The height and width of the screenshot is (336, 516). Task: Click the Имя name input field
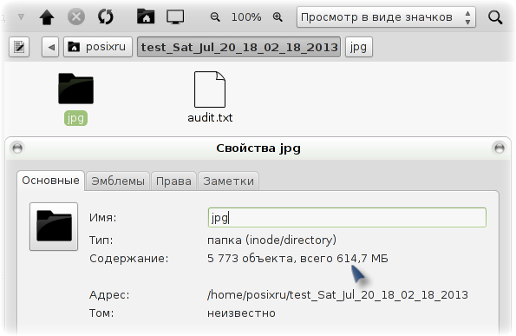[347, 217]
